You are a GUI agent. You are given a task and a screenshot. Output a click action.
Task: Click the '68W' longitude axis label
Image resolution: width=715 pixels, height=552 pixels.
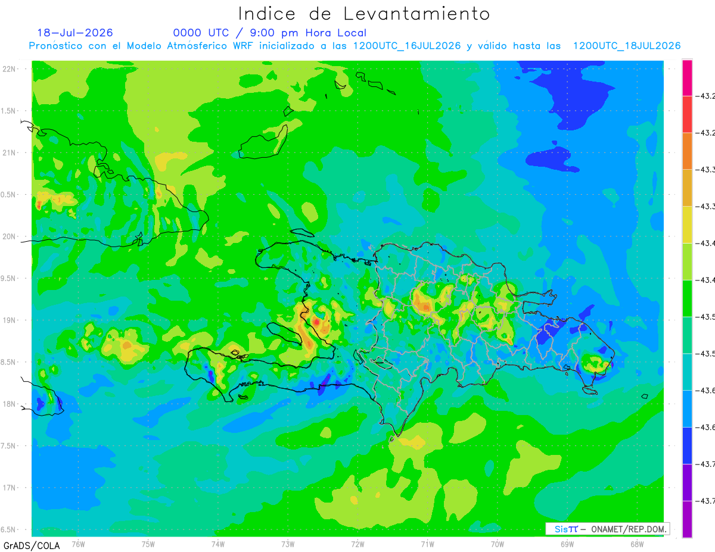pyautogui.click(x=637, y=544)
